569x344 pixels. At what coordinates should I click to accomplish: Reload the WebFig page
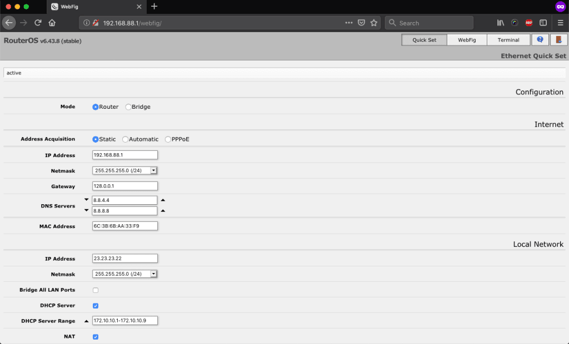click(38, 23)
